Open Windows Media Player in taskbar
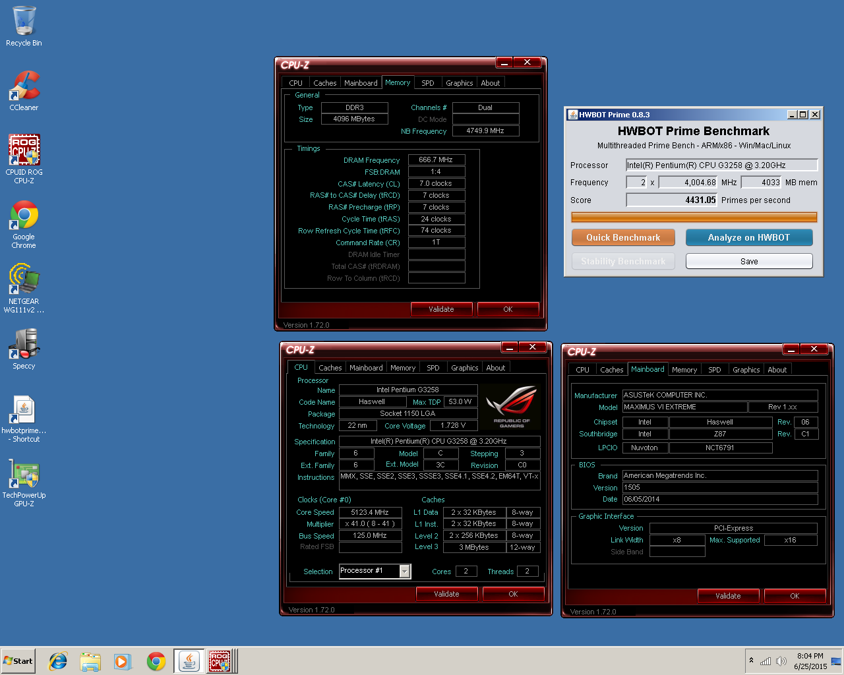Viewport: 844px width, 675px height. coord(123,661)
